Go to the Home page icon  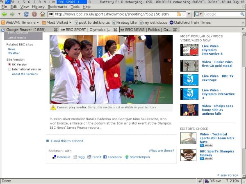click(x=43, y=14)
